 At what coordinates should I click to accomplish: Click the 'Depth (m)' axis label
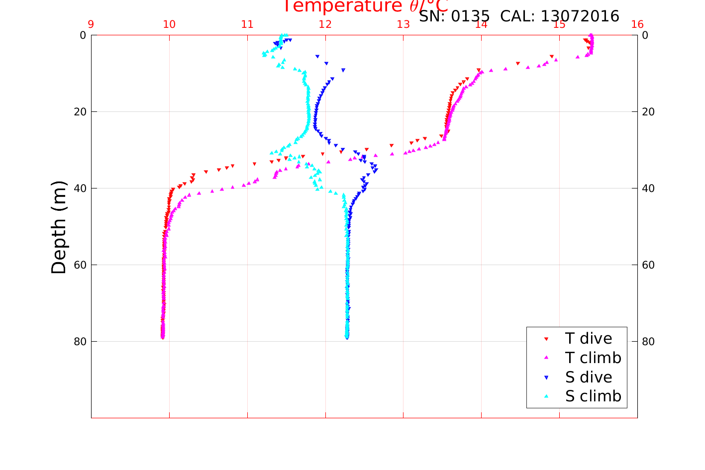tap(59, 227)
